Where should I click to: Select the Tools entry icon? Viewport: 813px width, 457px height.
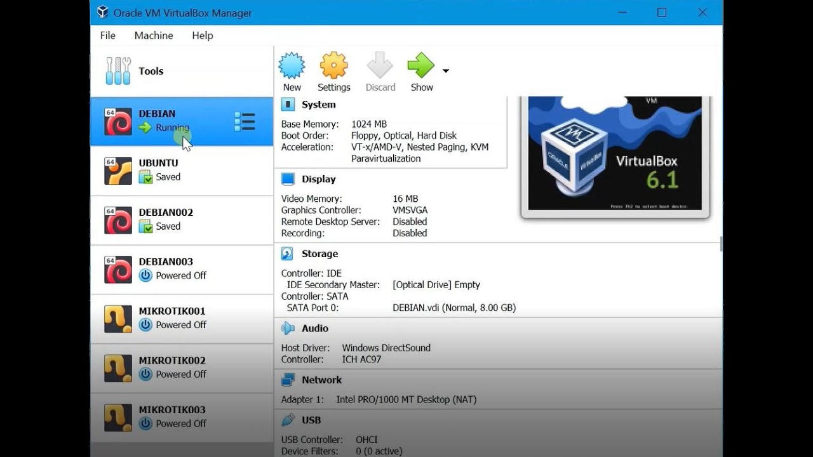(x=118, y=71)
